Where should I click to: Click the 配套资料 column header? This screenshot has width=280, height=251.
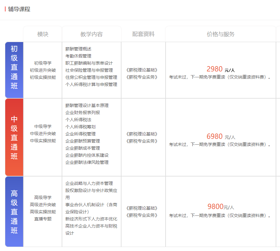tap(143, 34)
